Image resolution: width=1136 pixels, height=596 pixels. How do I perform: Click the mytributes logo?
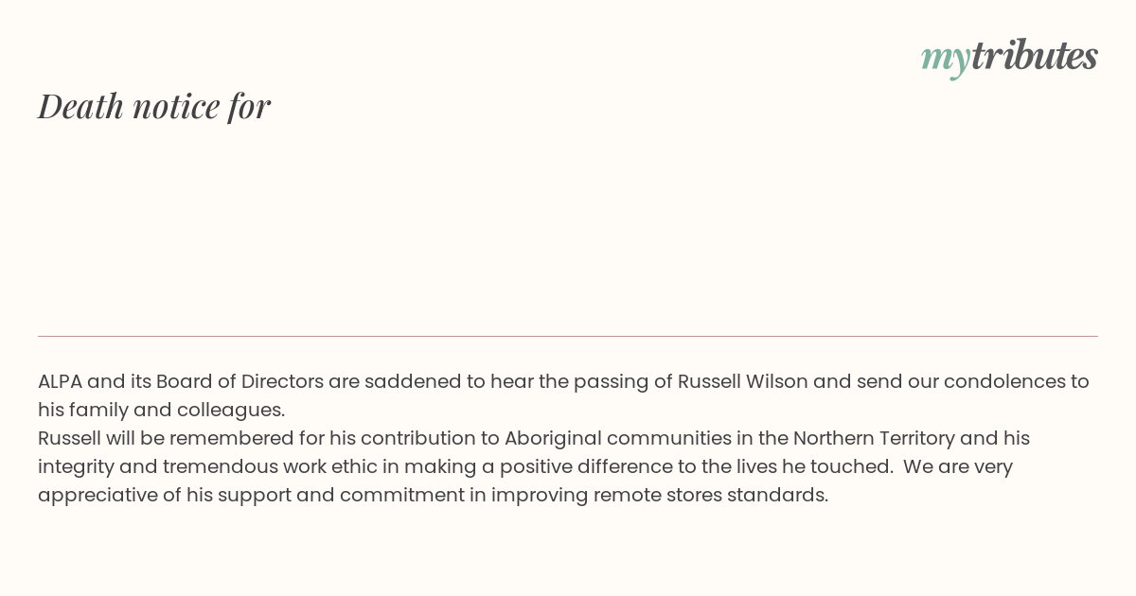[x=1009, y=57]
